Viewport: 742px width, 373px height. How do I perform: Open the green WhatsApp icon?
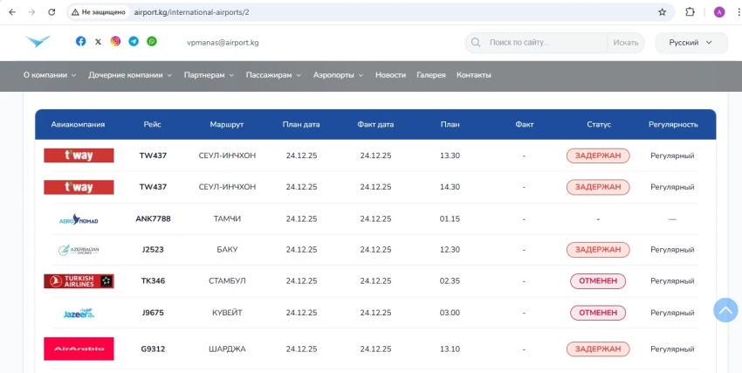click(x=152, y=42)
